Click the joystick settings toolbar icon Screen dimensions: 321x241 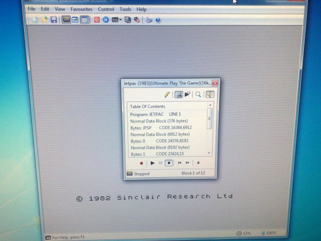point(137,20)
